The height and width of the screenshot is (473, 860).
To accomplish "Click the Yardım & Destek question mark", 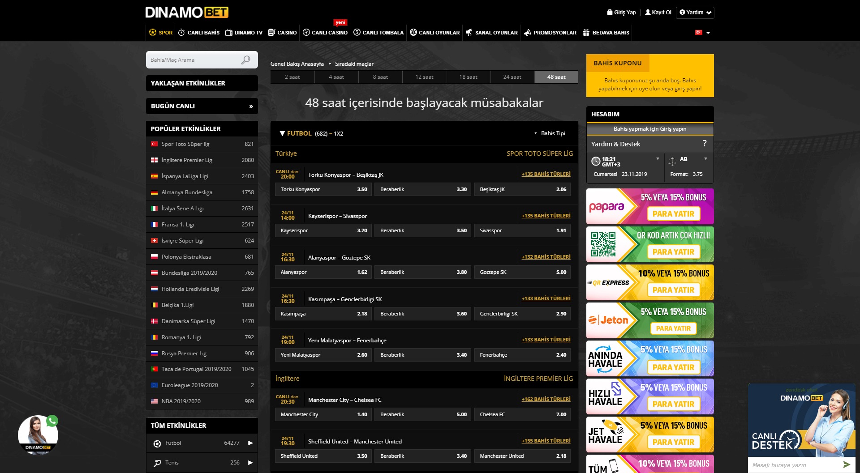I will click(x=705, y=144).
